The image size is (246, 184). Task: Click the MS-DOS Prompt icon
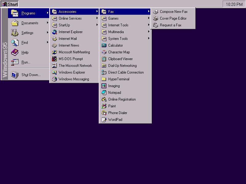(x=54, y=59)
